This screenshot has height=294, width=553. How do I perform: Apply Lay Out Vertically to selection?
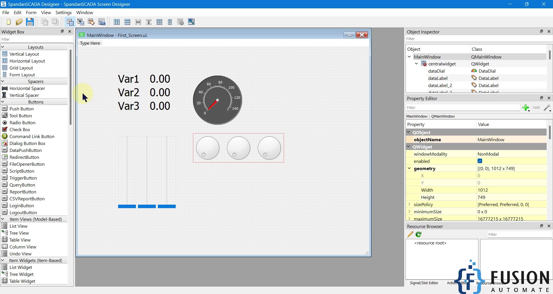pos(127,22)
